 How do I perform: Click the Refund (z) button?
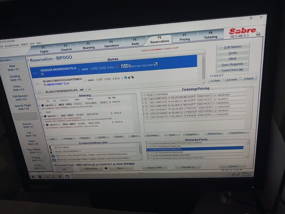214,134
